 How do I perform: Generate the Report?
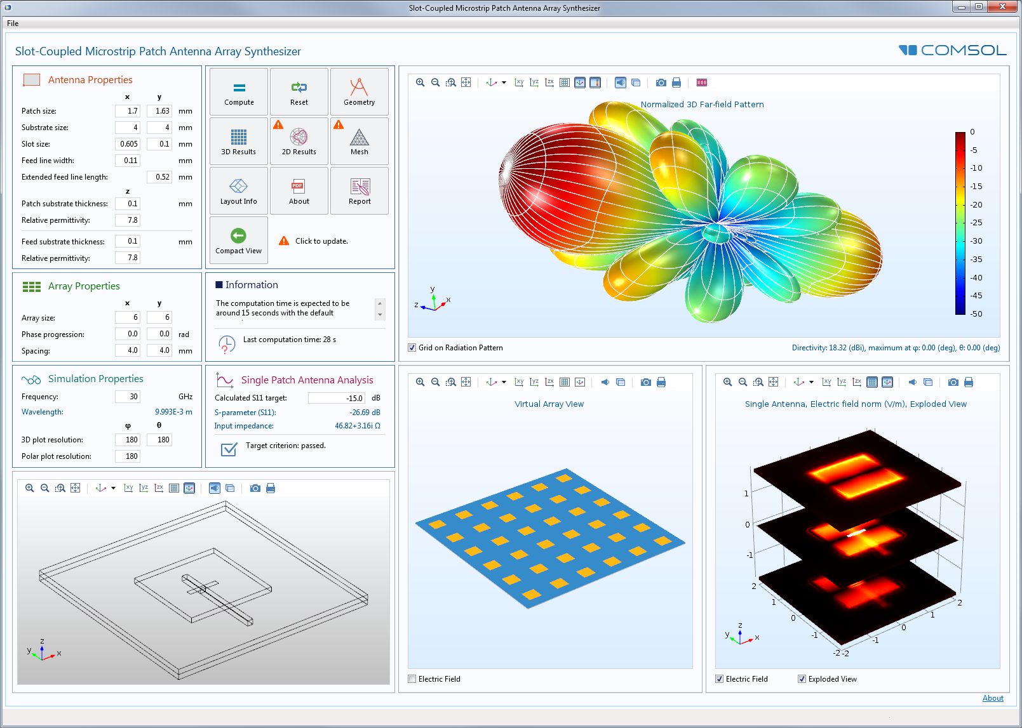[x=360, y=191]
